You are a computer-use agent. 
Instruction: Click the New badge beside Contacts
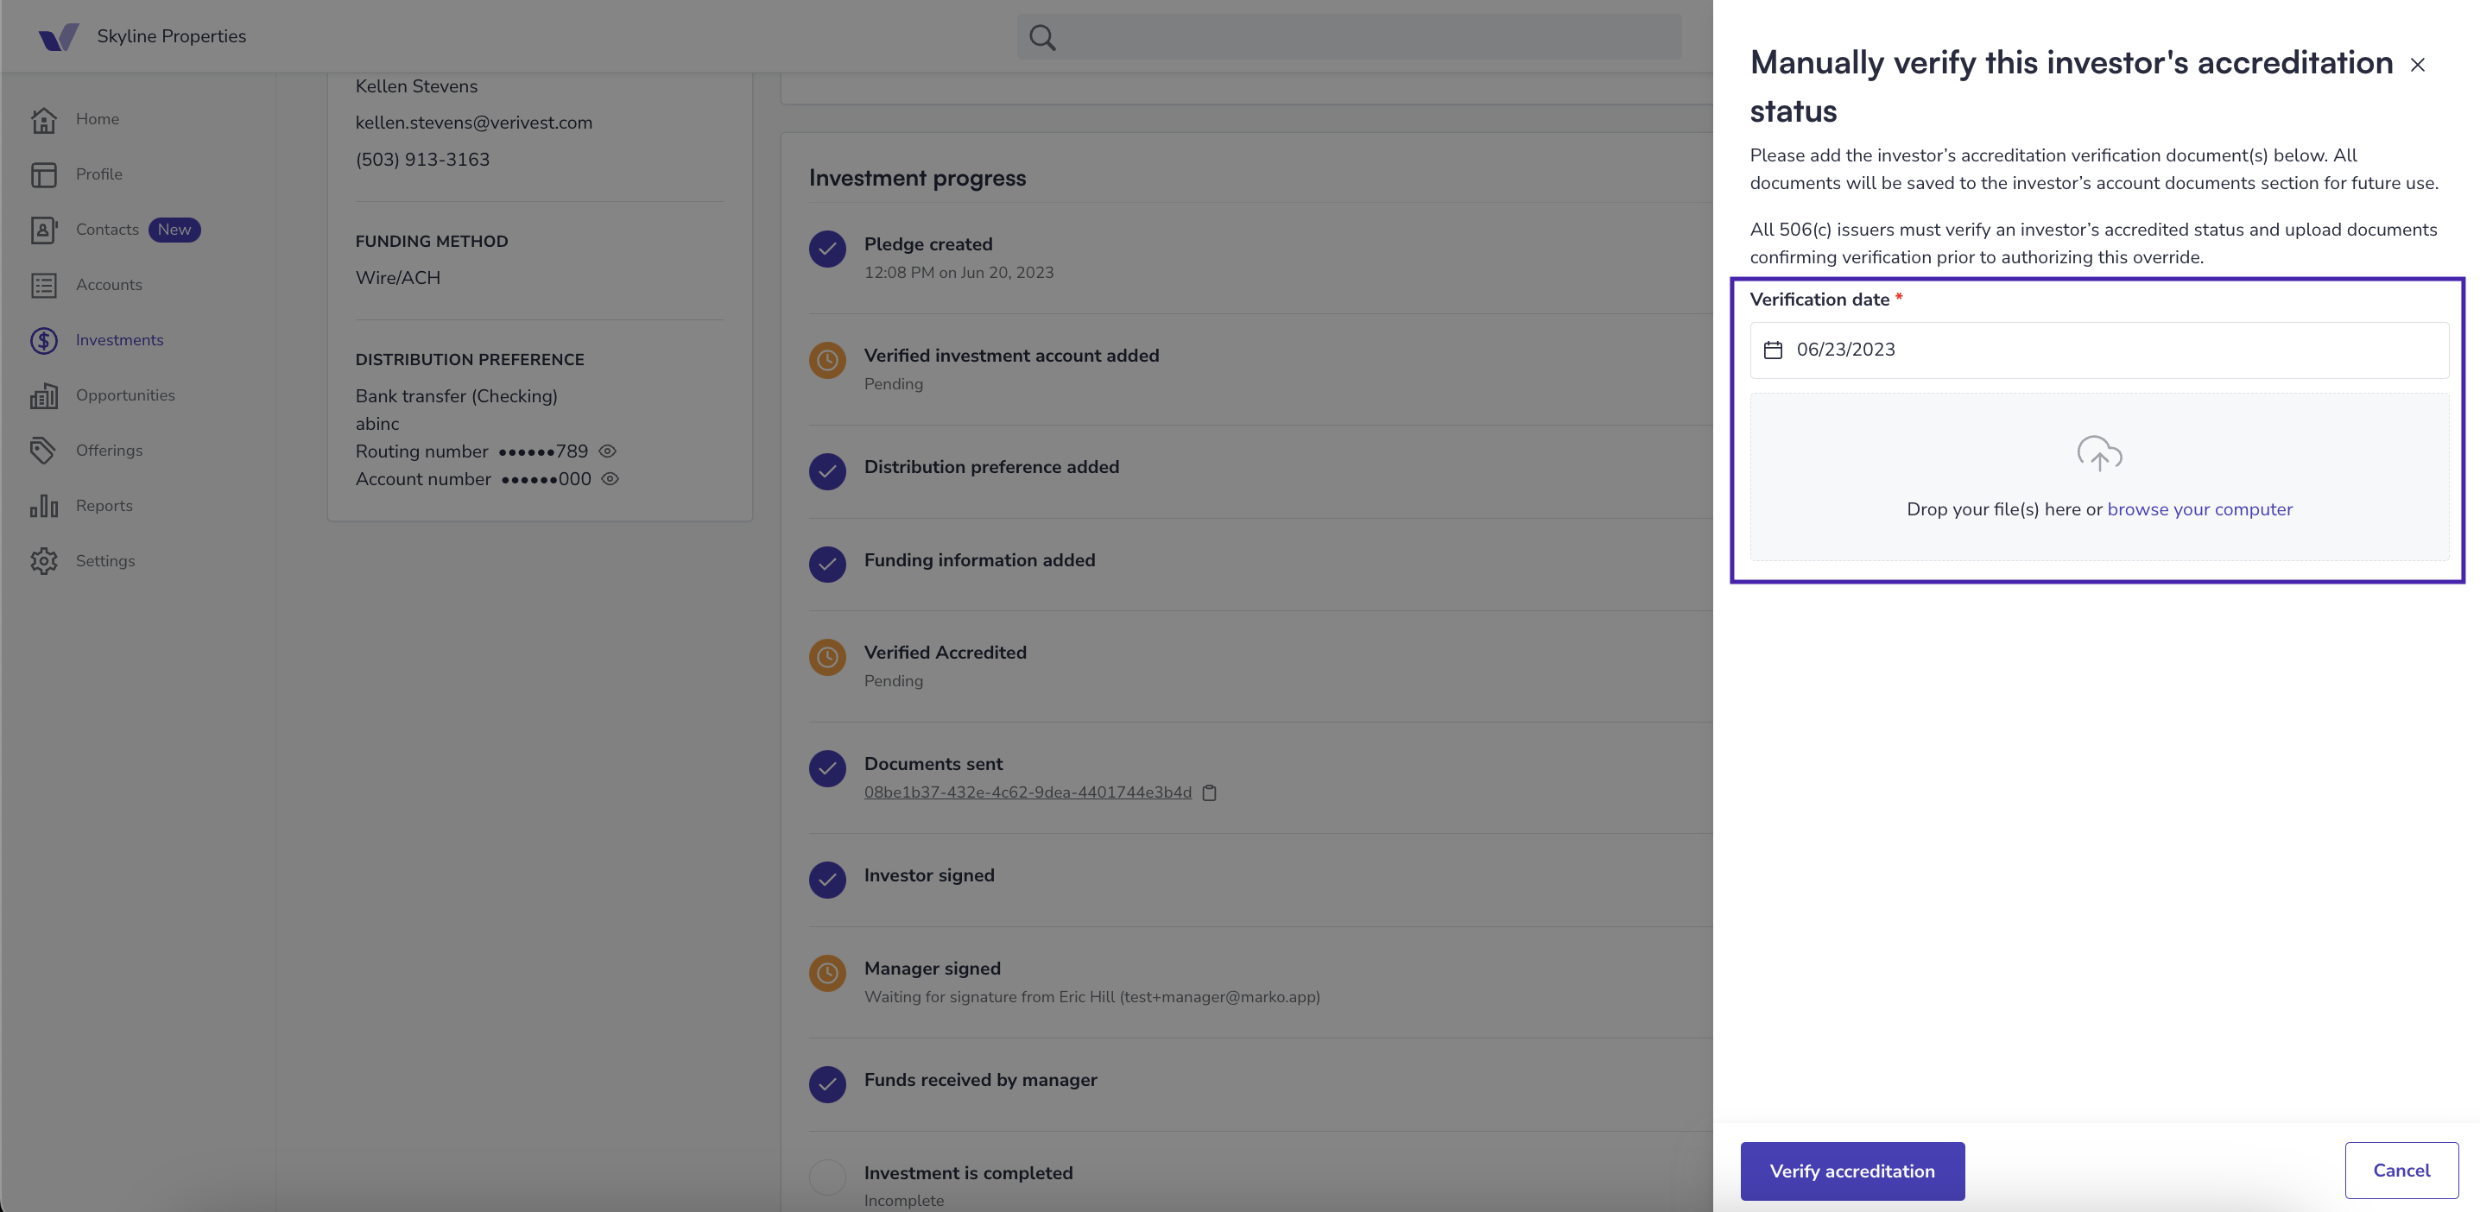pos(174,230)
